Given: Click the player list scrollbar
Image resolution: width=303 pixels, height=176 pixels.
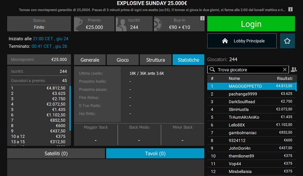Looking at the screenshot, I should click(x=296, y=86).
